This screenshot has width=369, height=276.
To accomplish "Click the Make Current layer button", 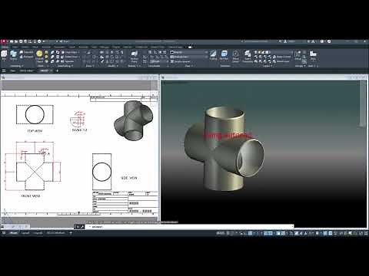I will (281, 57).
